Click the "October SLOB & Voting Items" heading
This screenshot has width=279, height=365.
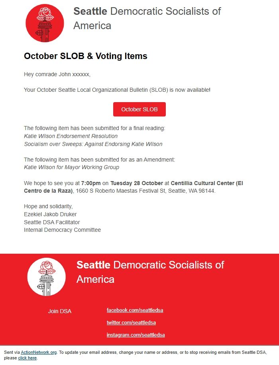coord(86,56)
